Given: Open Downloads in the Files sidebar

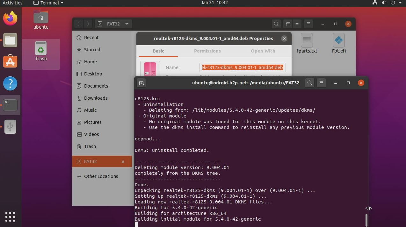Looking at the screenshot, I should (x=96, y=98).
